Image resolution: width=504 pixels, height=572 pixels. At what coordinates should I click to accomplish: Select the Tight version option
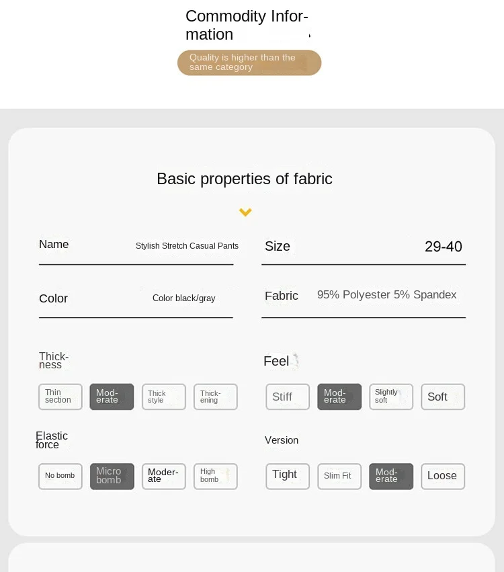click(x=288, y=476)
